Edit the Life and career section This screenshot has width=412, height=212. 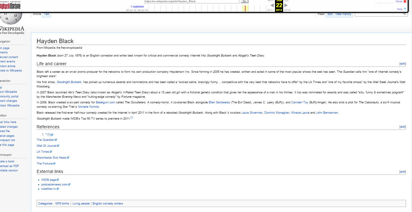(403, 64)
